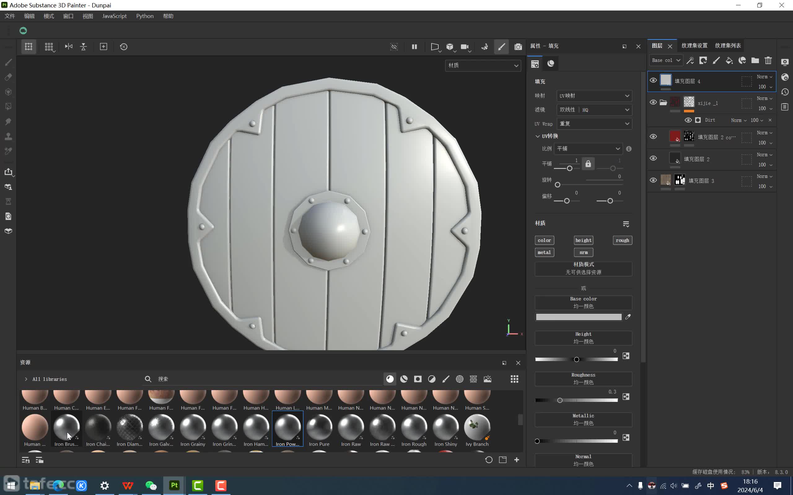
Task: Add a fill layer with bucket icon
Action: [x=729, y=60]
